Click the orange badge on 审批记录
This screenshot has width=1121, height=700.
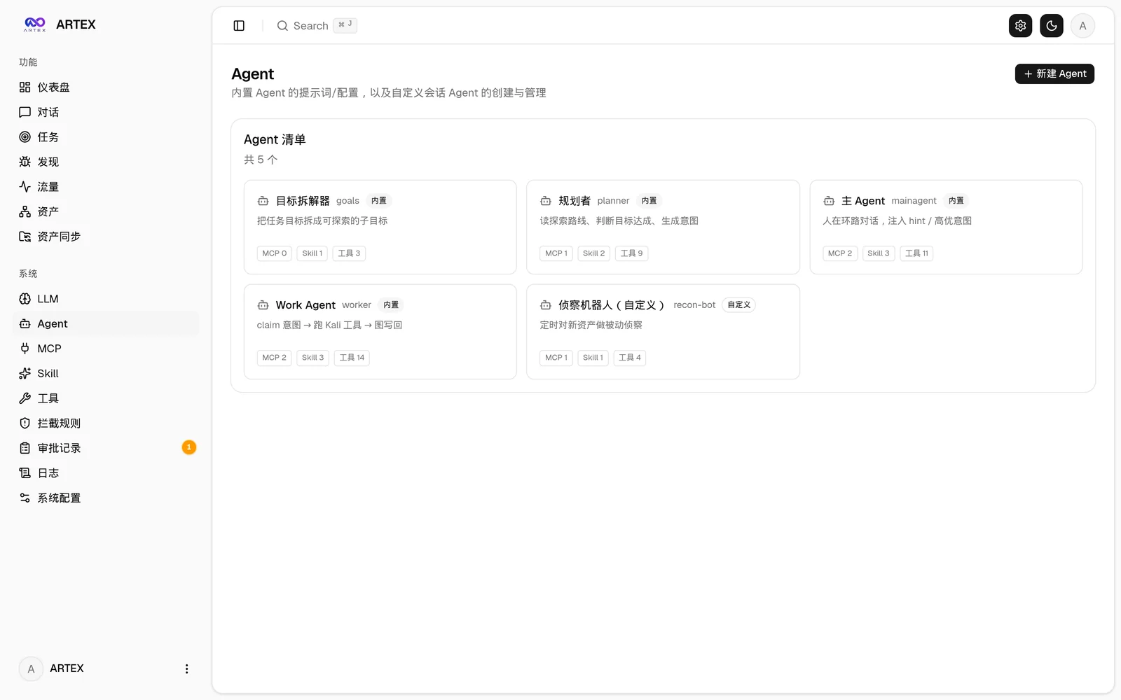(189, 447)
